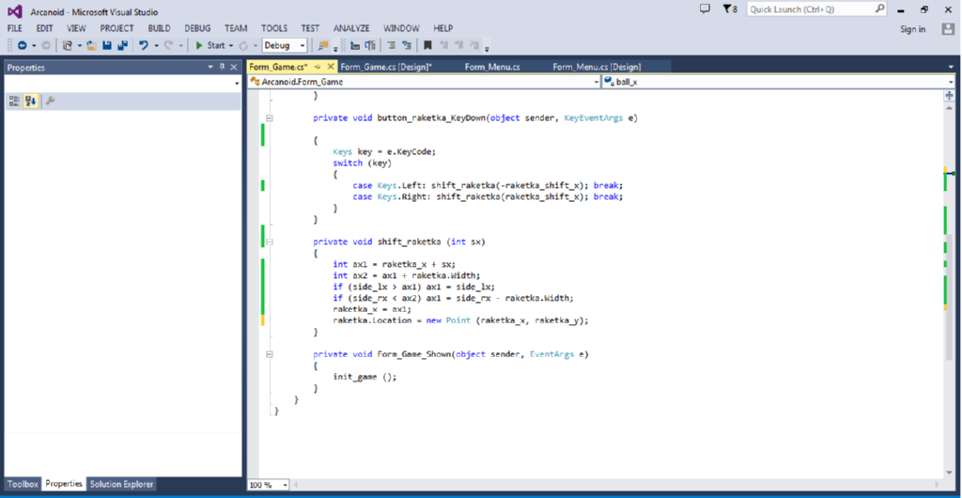This screenshot has height=498, width=962.
Task: Collapse the shift_raketka method code block
Action: (269, 241)
